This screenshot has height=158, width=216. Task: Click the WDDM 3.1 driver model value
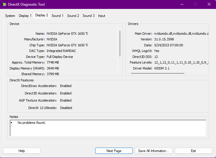tap(162, 68)
